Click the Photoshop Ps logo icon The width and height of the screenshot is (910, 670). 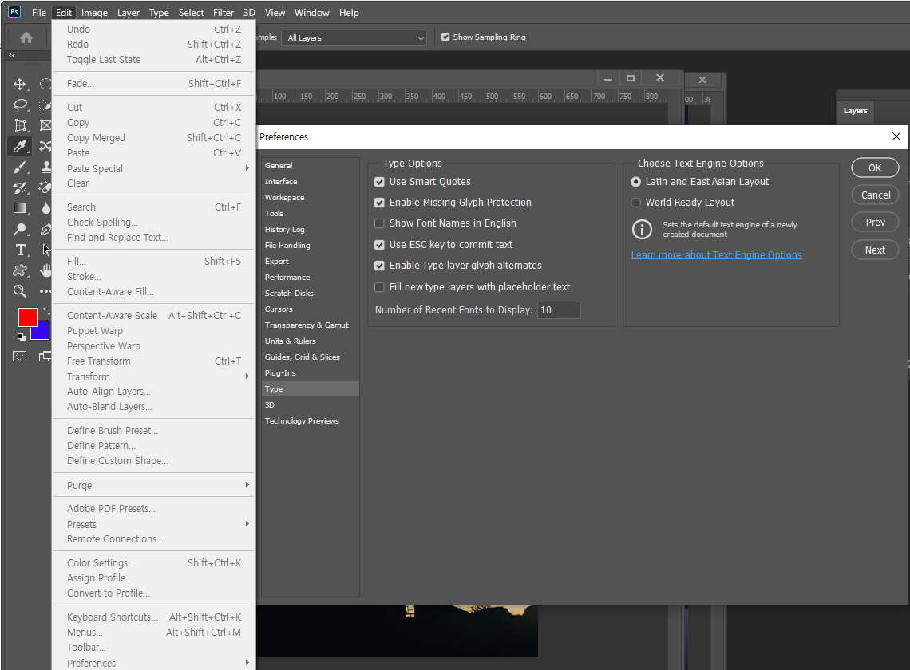[14, 12]
